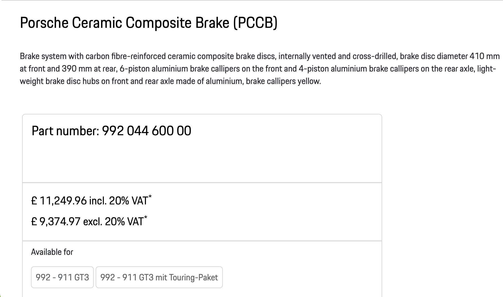The height and width of the screenshot is (297, 503).
Task: Click "410 mm" in the brake description
Action: tap(484, 56)
